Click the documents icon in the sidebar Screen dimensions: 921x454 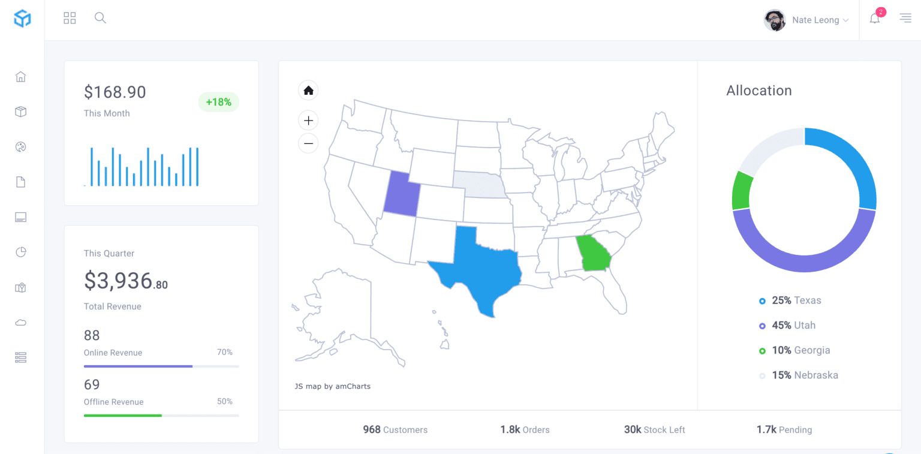pos(20,182)
